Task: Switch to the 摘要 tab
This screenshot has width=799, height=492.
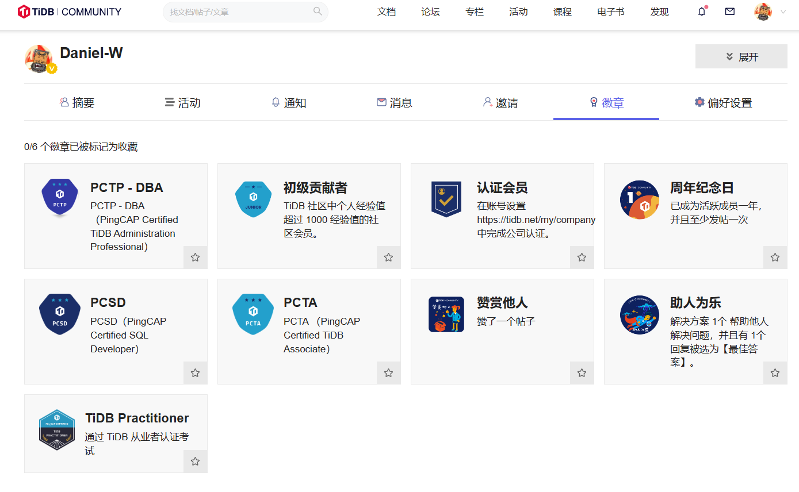Action: click(x=77, y=103)
